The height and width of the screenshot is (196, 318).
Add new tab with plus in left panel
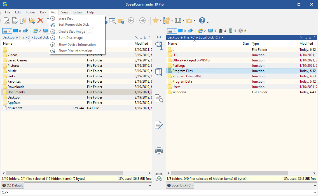click(x=150, y=186)
